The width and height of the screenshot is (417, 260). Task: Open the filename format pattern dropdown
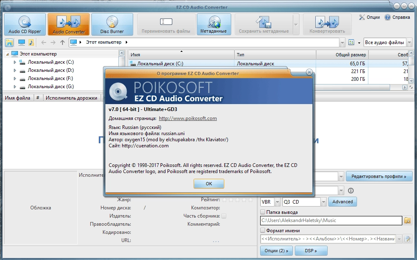pos(399,239)
